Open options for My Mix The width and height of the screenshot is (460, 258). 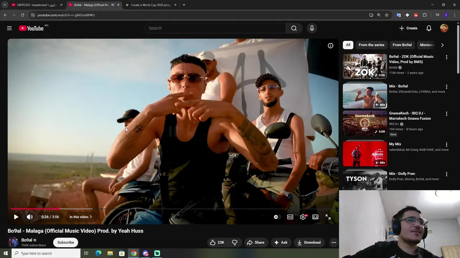coord(447,145)
